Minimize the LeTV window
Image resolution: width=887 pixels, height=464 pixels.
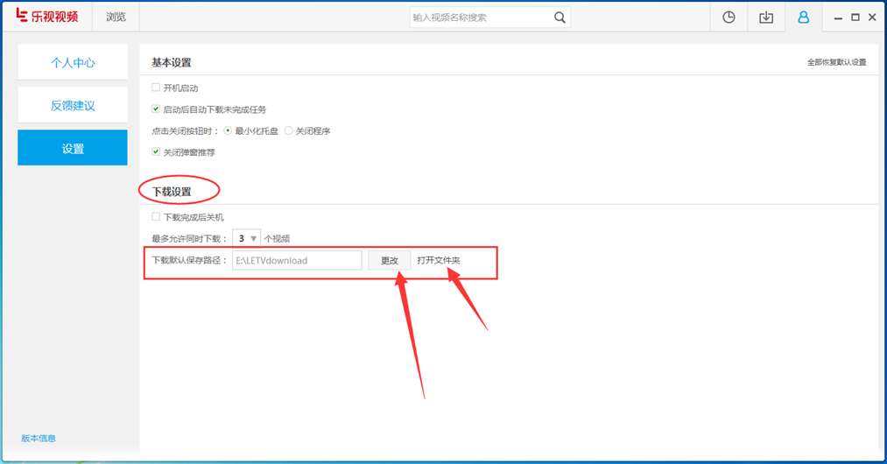838,18
